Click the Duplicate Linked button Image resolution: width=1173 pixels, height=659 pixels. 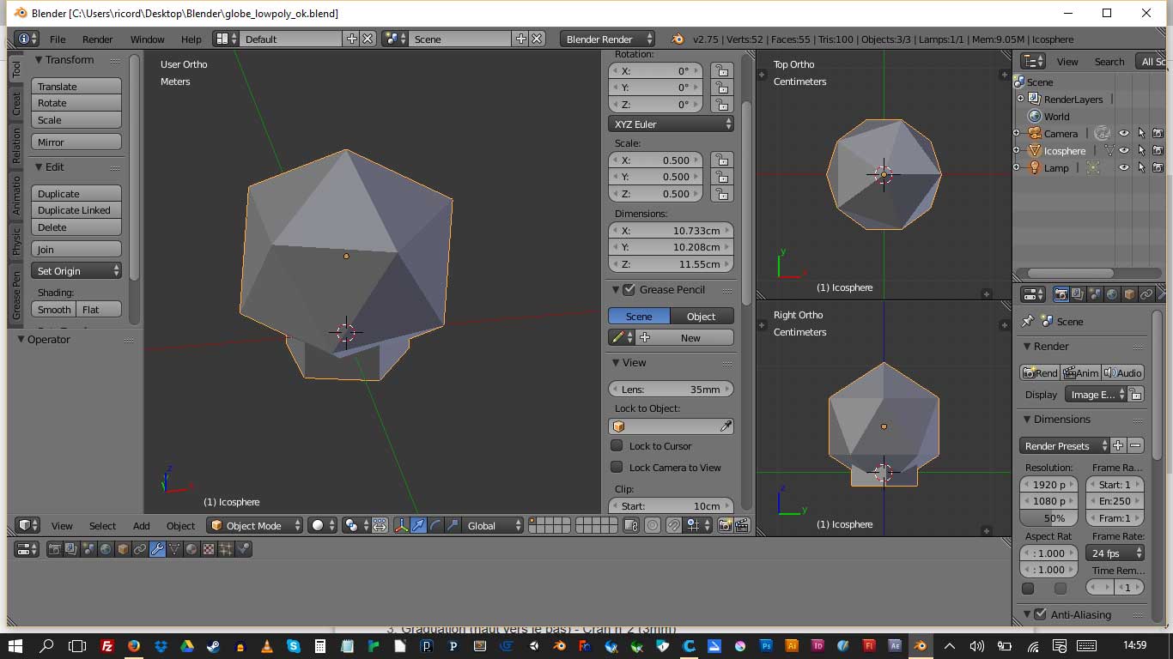[x=76, y=211]
